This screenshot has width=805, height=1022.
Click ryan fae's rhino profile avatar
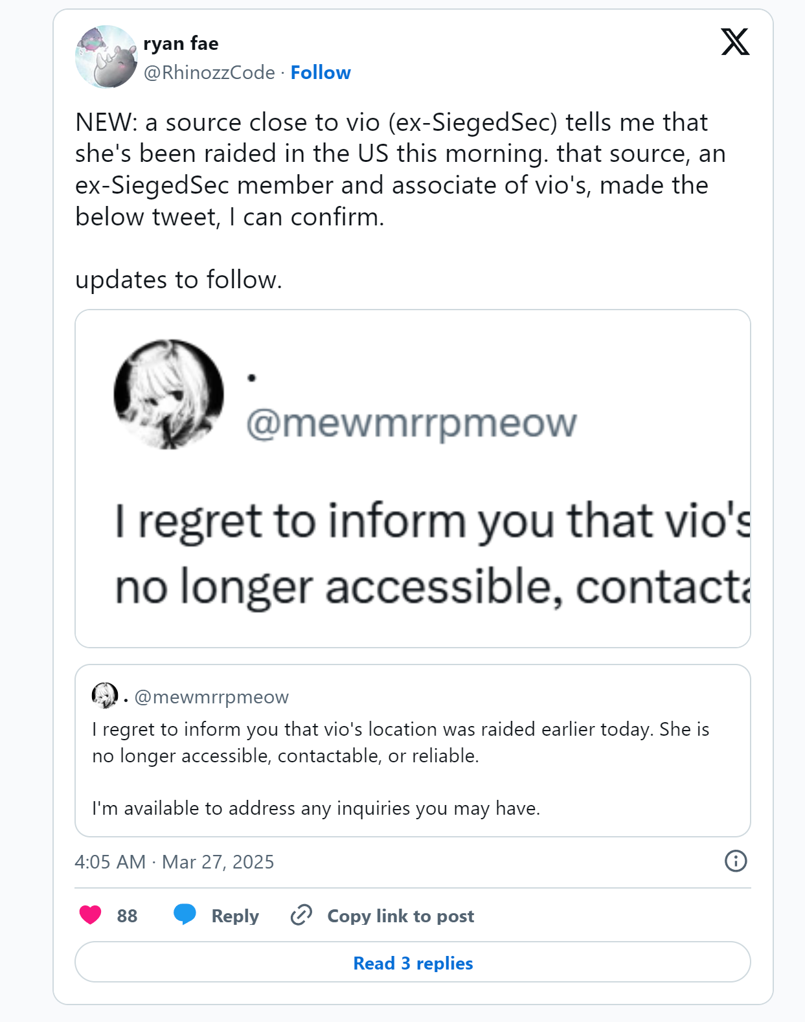coord(106,57)
